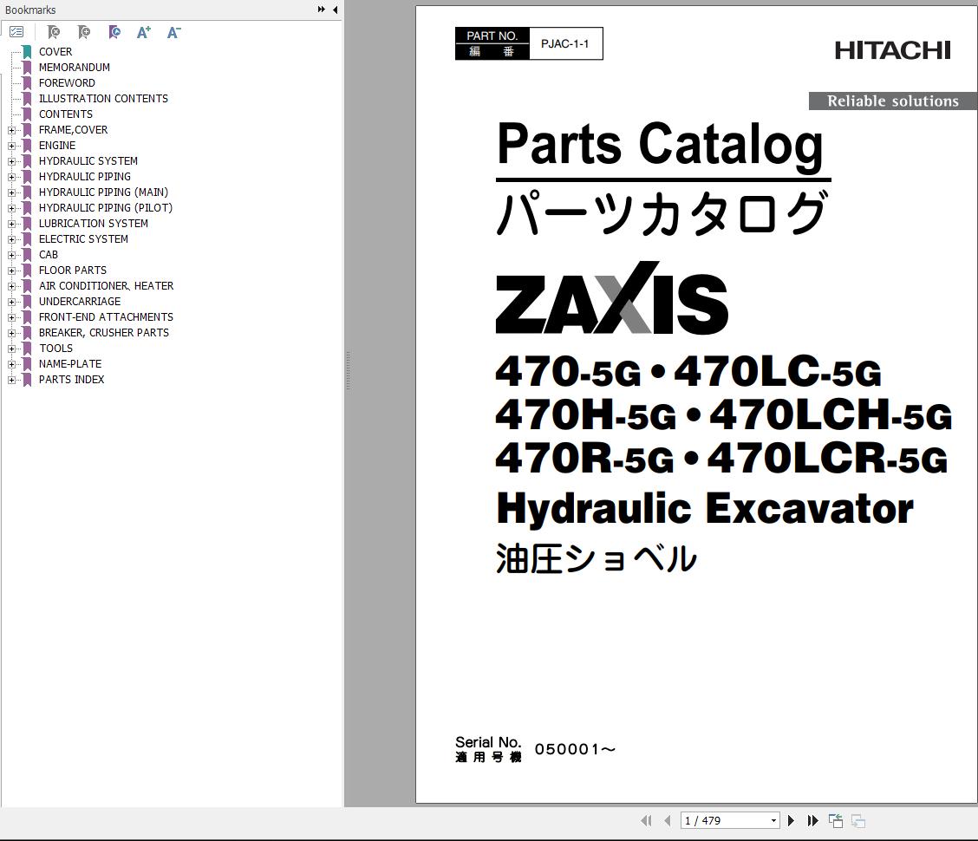978x841 pixels.
Task: Click the greyed previous page arrow
Action: coord(668,821)
